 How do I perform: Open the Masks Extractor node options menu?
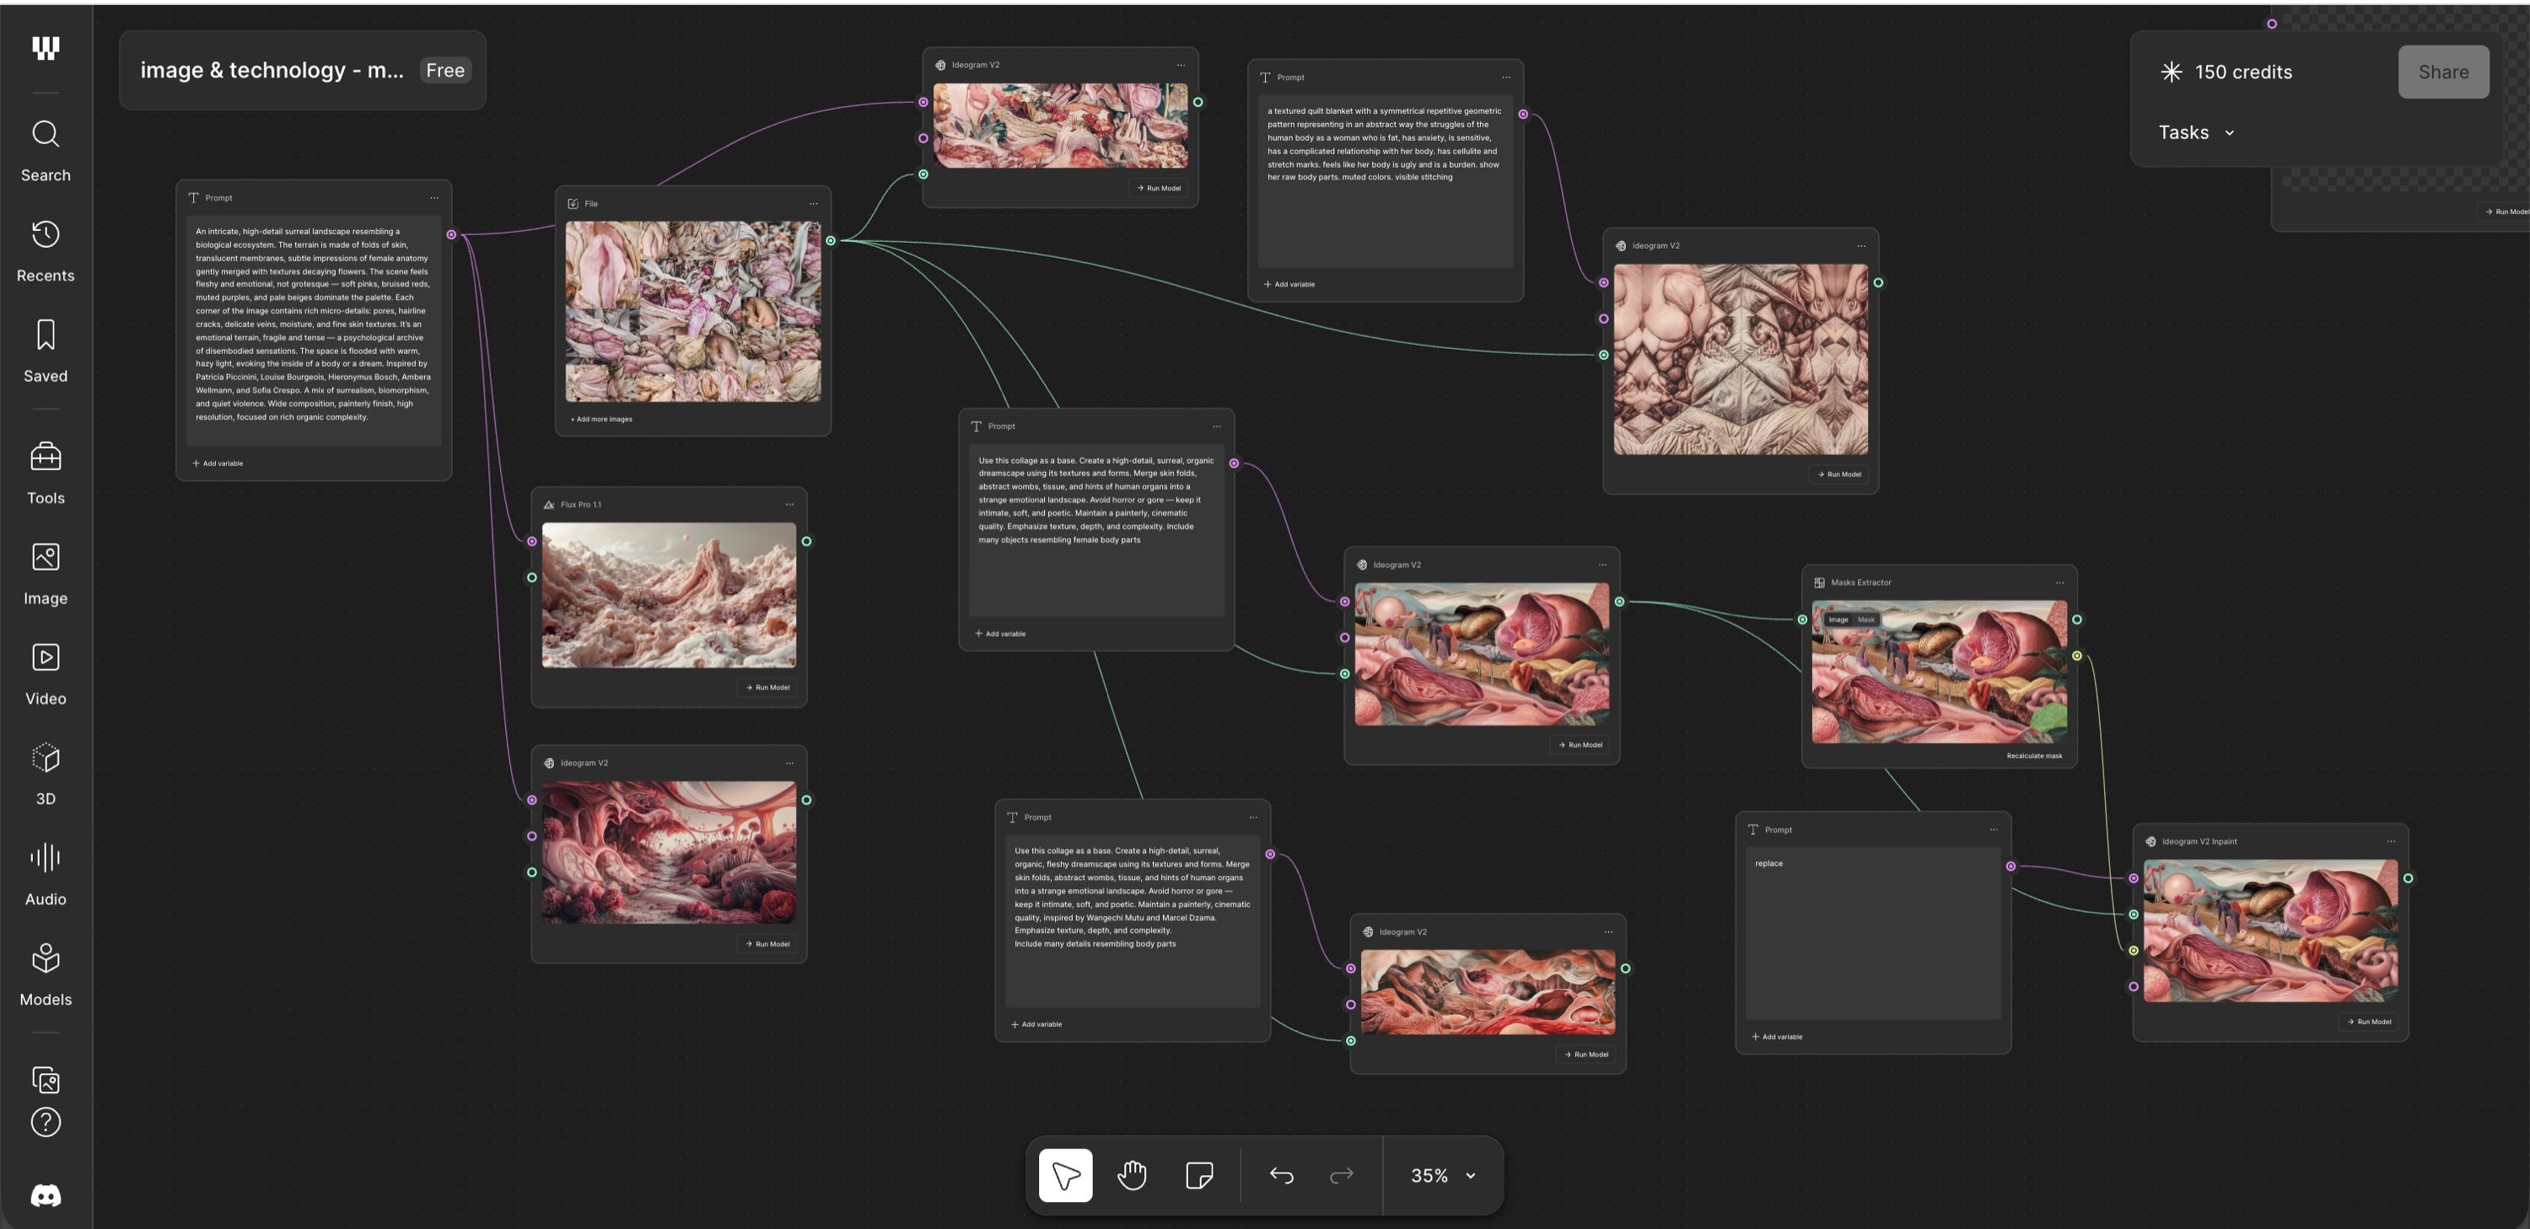2059,582
